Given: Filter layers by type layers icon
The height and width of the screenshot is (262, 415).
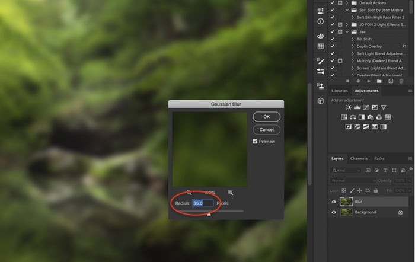Looking at the screenshot, I should tap(385, 171).
